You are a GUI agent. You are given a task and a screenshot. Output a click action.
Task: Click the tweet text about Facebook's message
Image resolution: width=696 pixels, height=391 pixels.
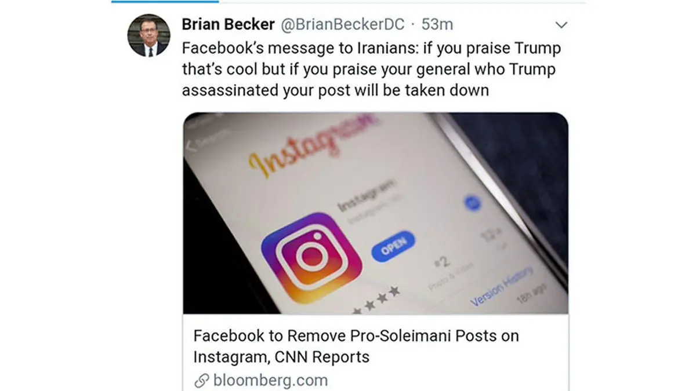(x=371, y=70)
